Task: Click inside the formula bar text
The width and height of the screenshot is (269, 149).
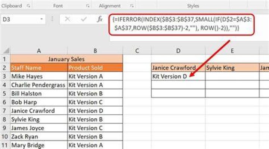Action: click(182, 24)
